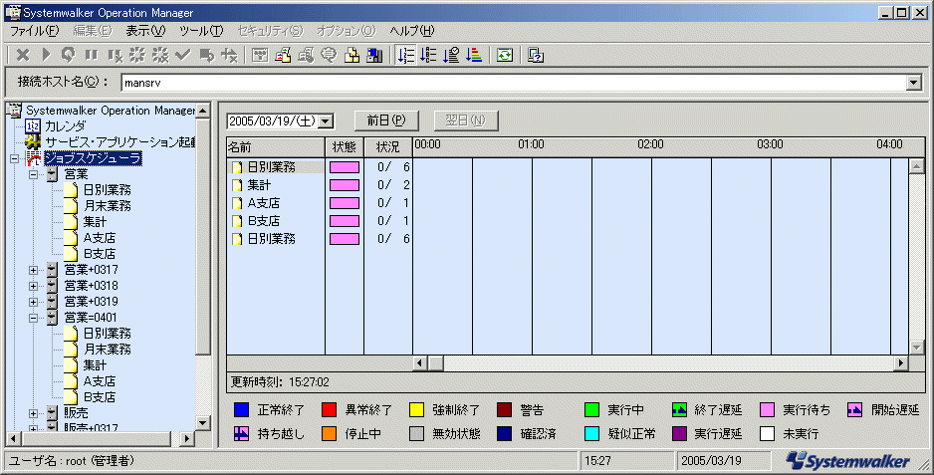This screenshot has height=475, width=934.
Task: Click the カレンダ calendar icon in tree
Action: (33, 126)
